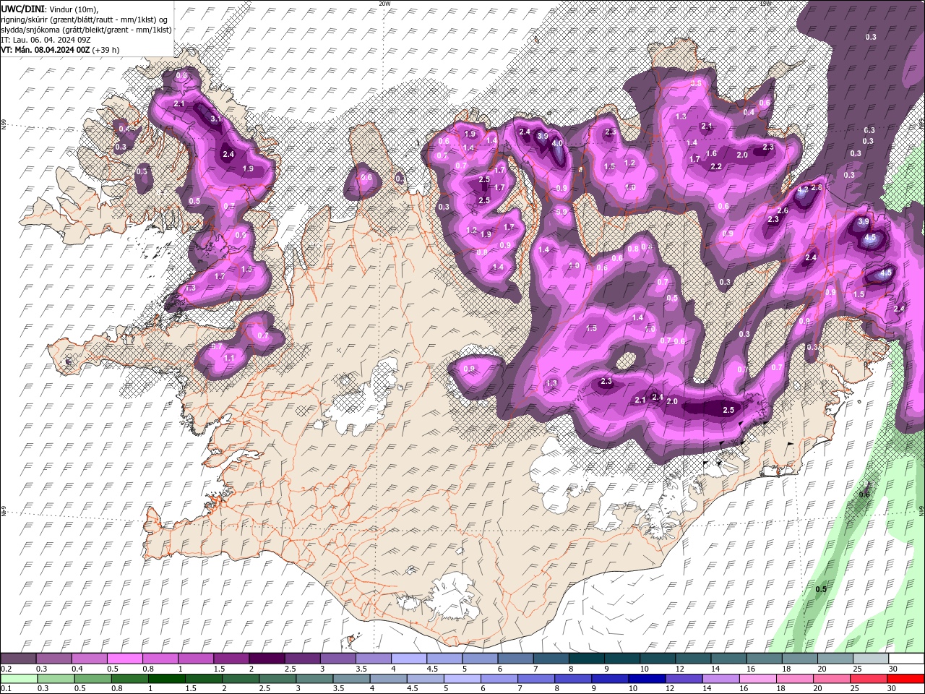Click the 15W longitude label

(765, 4)
